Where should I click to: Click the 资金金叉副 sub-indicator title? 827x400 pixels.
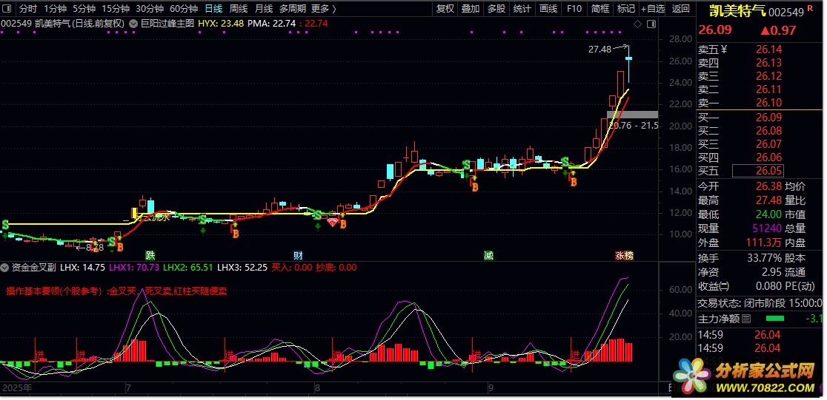[x=34, y=268]
